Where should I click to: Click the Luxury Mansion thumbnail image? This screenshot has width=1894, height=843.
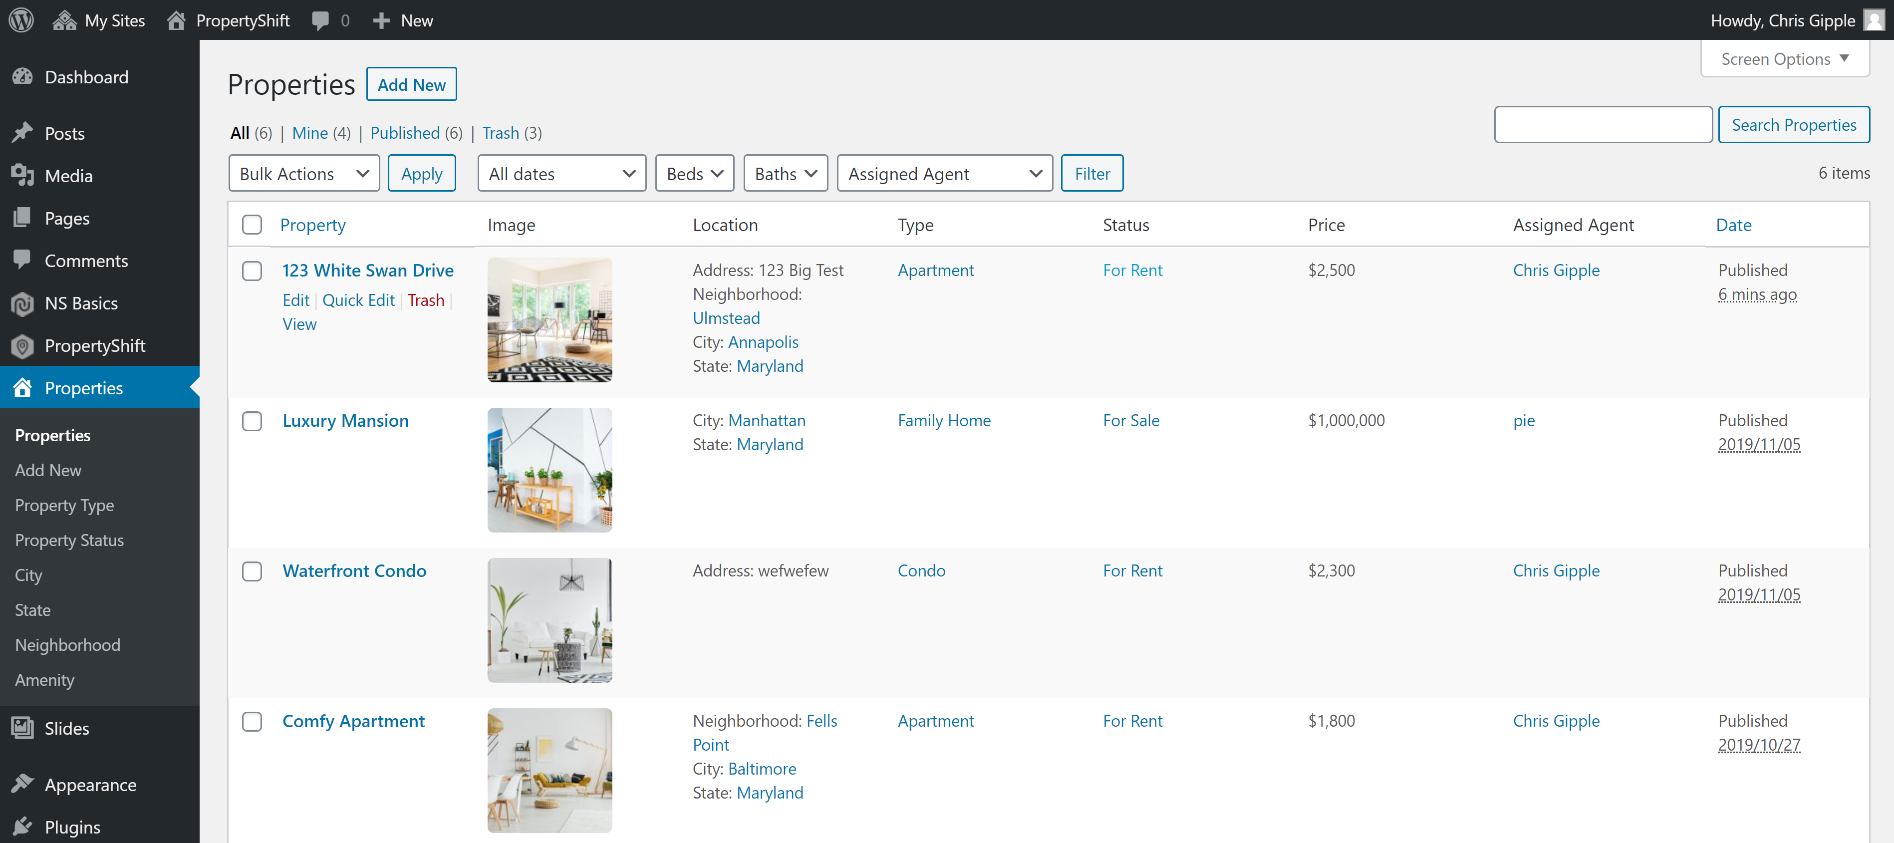(x=549, y=469)
